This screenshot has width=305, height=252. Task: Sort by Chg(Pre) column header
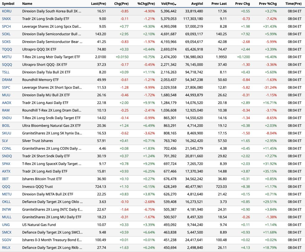click(x=122, y=4)
